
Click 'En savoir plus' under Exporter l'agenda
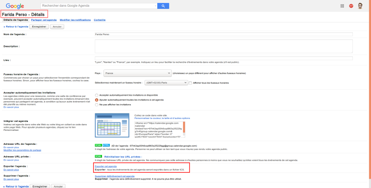pyautogui.click(x=11, y=170)
